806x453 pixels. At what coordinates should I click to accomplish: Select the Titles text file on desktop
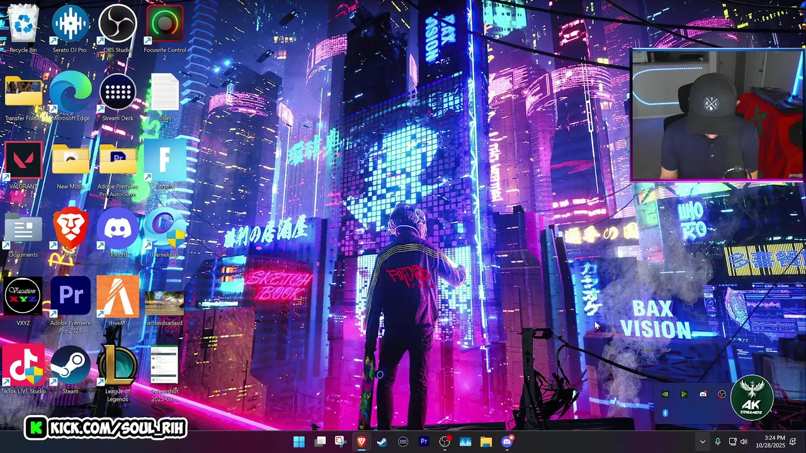tap(165, 98)
